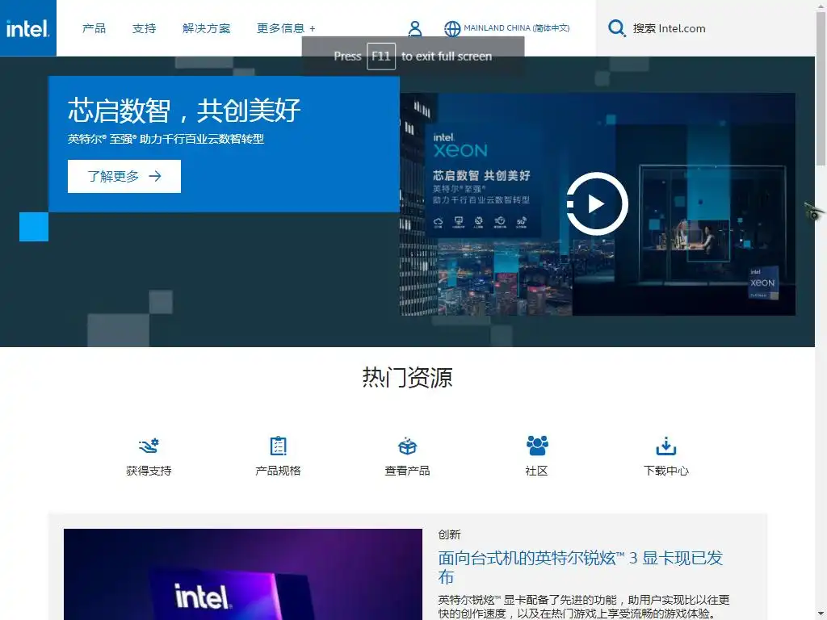Open the 下载中心 link
This screenshot has width=827, height=620.
click(x=666, y=471)
